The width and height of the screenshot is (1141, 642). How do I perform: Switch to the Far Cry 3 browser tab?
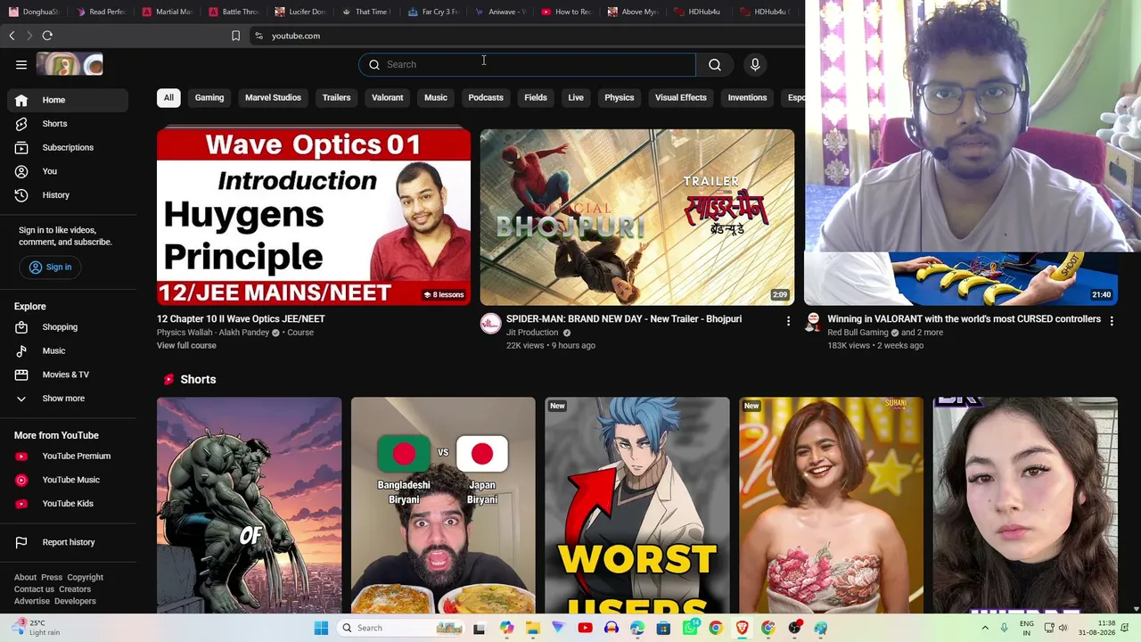click(433, 12)
